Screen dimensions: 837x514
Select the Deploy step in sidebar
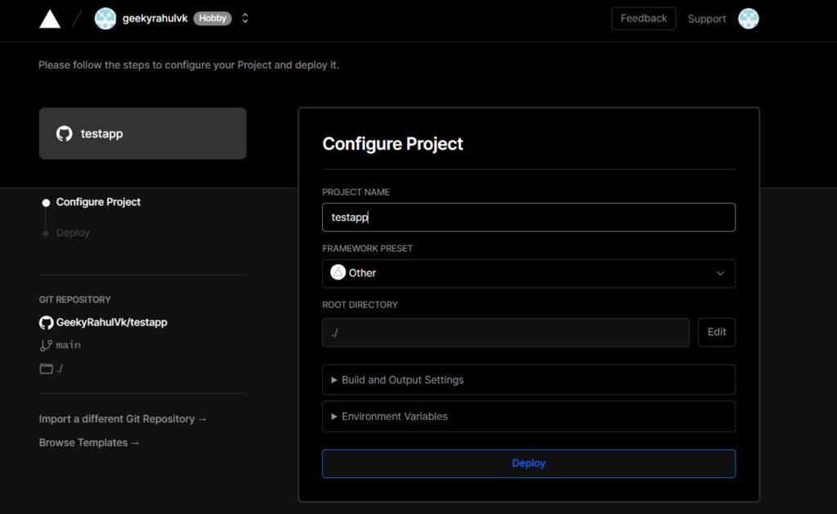click(73, 233)
